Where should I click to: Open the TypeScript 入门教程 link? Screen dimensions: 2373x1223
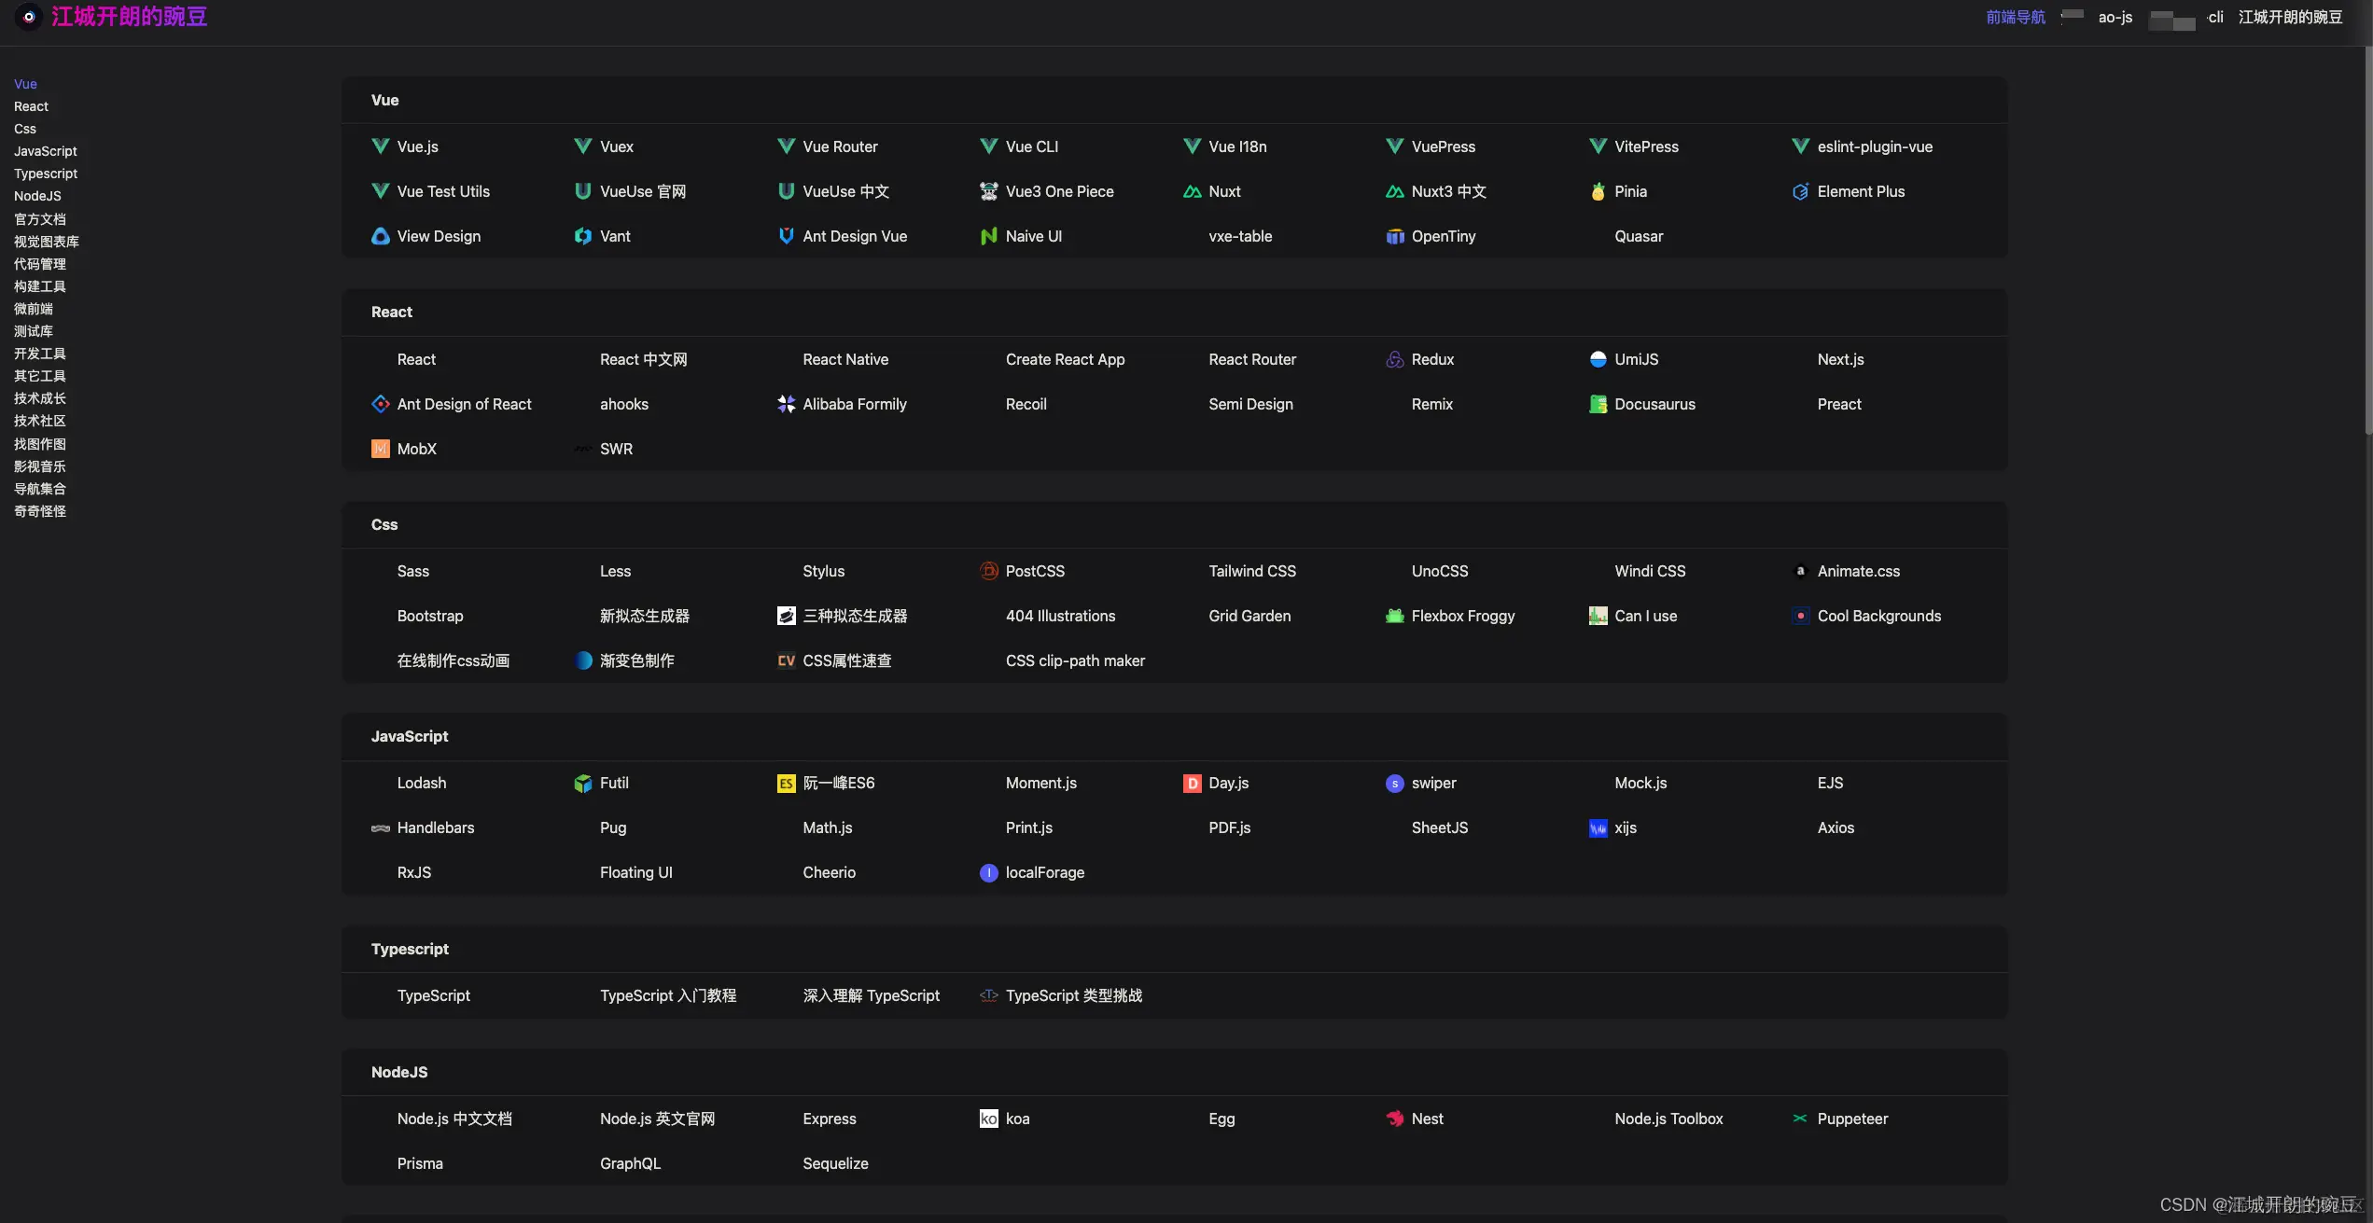pyautogui.click(x=667, y=995)
